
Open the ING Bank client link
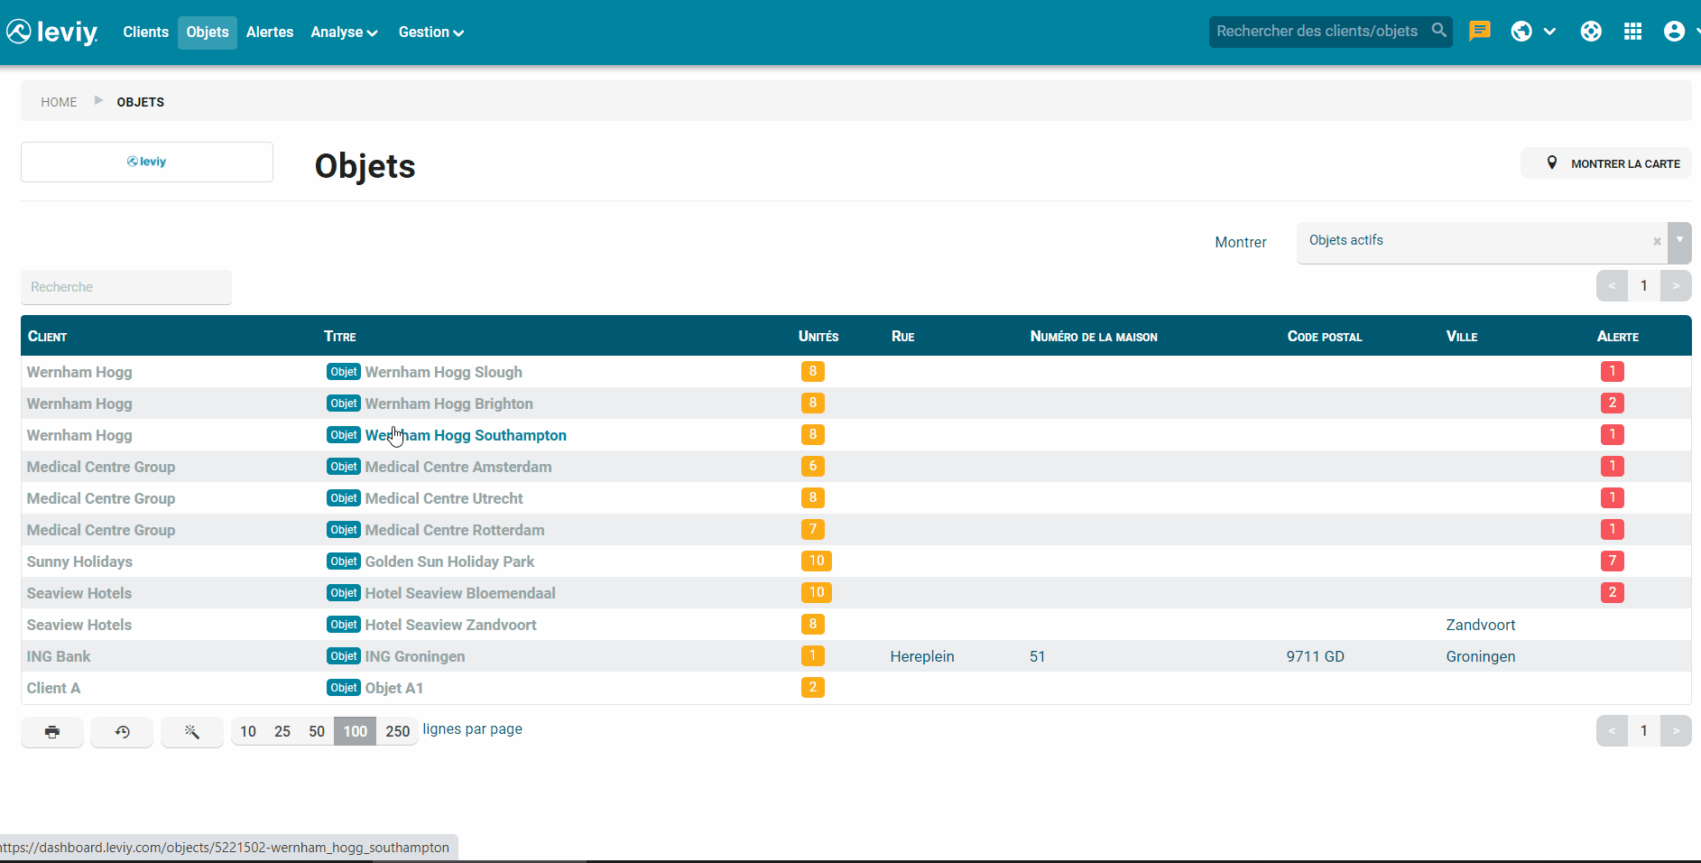(59, 656)
